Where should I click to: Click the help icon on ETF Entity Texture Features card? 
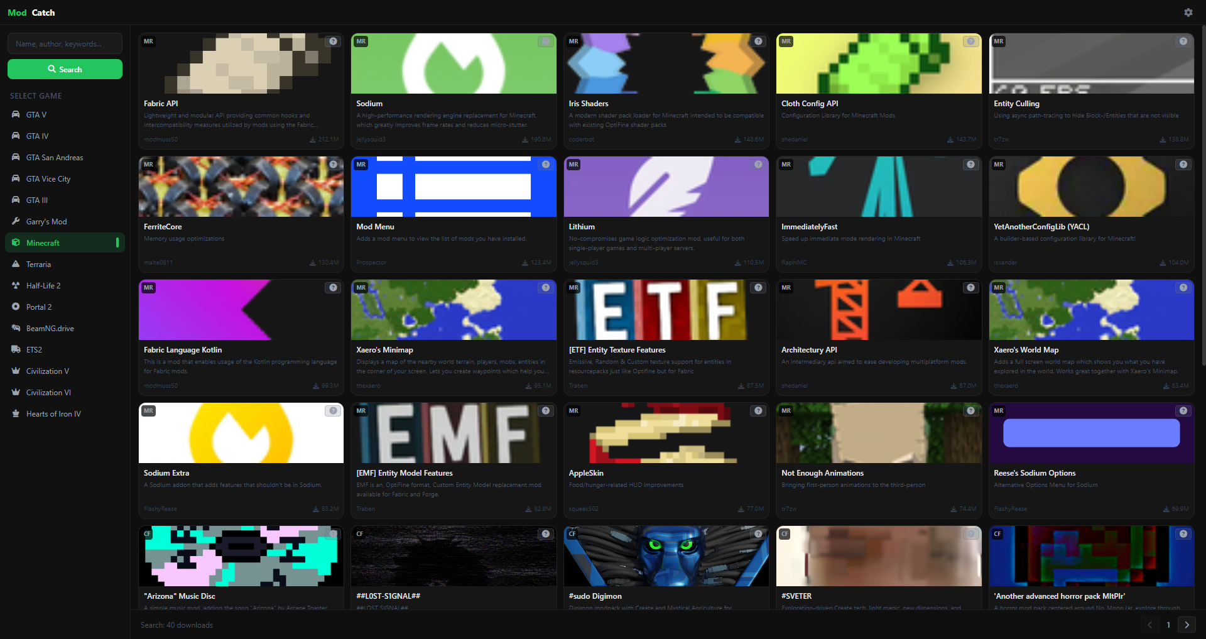(758, 288)
